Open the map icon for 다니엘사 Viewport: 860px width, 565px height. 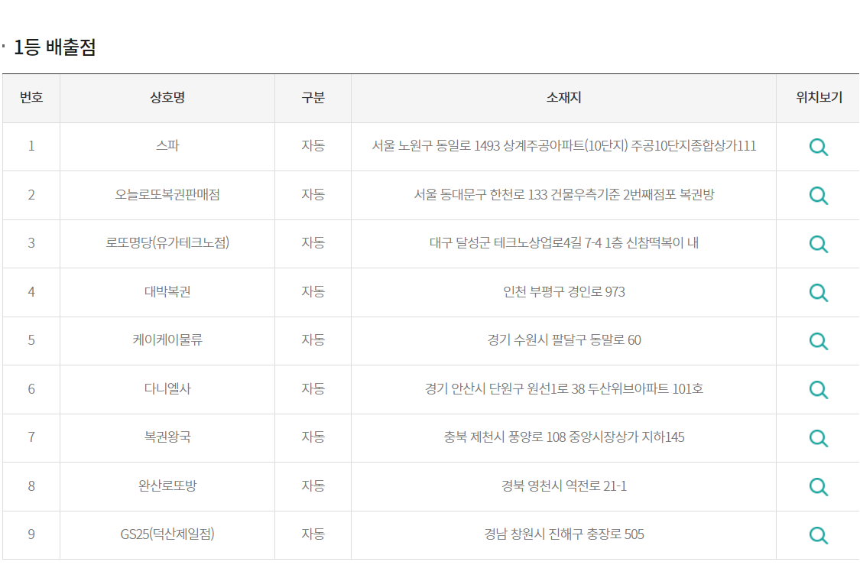pos(818,389)
